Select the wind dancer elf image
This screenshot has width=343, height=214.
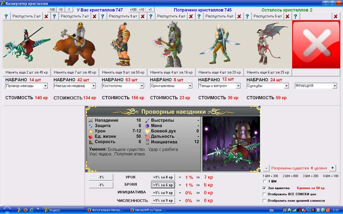point(220,44)
